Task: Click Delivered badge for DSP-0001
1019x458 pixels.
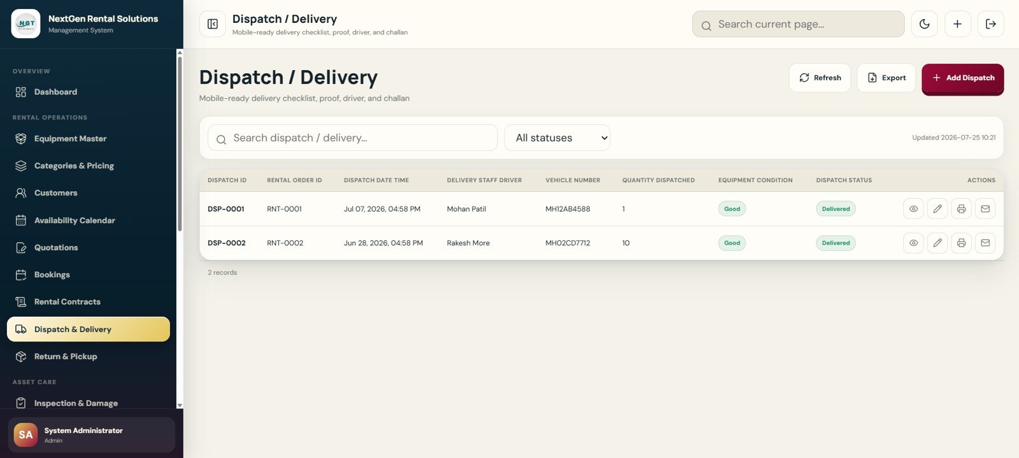Action: (x=836, y=209)
